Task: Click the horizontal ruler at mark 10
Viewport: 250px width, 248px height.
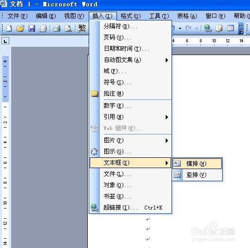Action: (x=214, y=41)
